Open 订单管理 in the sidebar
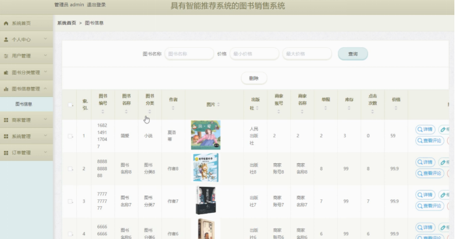This screenshot has width=455, height=239. pos(27,153)
